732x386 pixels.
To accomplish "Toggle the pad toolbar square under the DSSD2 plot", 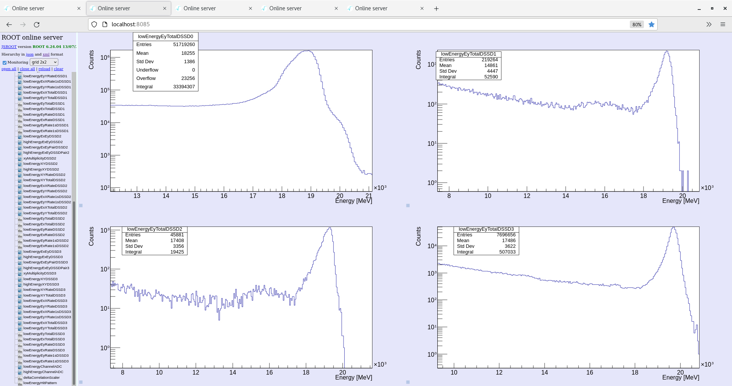I will [x=81, y=382].
